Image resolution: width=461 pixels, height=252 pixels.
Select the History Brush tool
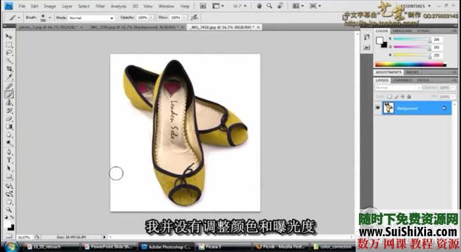click(9, 111)
